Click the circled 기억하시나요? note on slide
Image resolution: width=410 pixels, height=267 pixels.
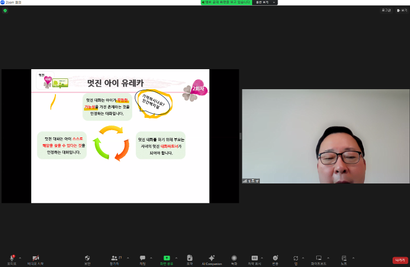(x=153, y=104)
